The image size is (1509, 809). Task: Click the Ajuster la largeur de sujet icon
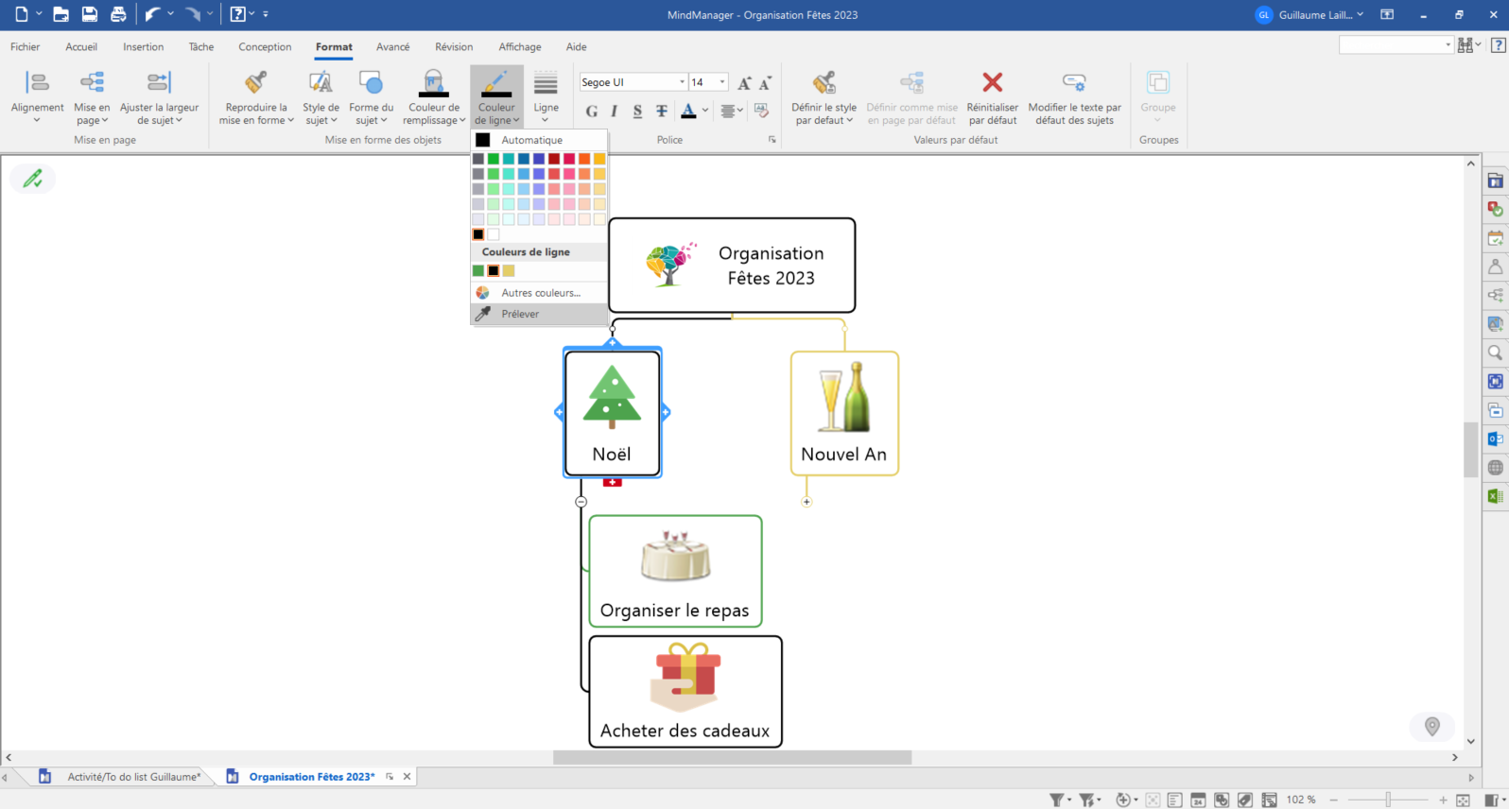[159, 83]
